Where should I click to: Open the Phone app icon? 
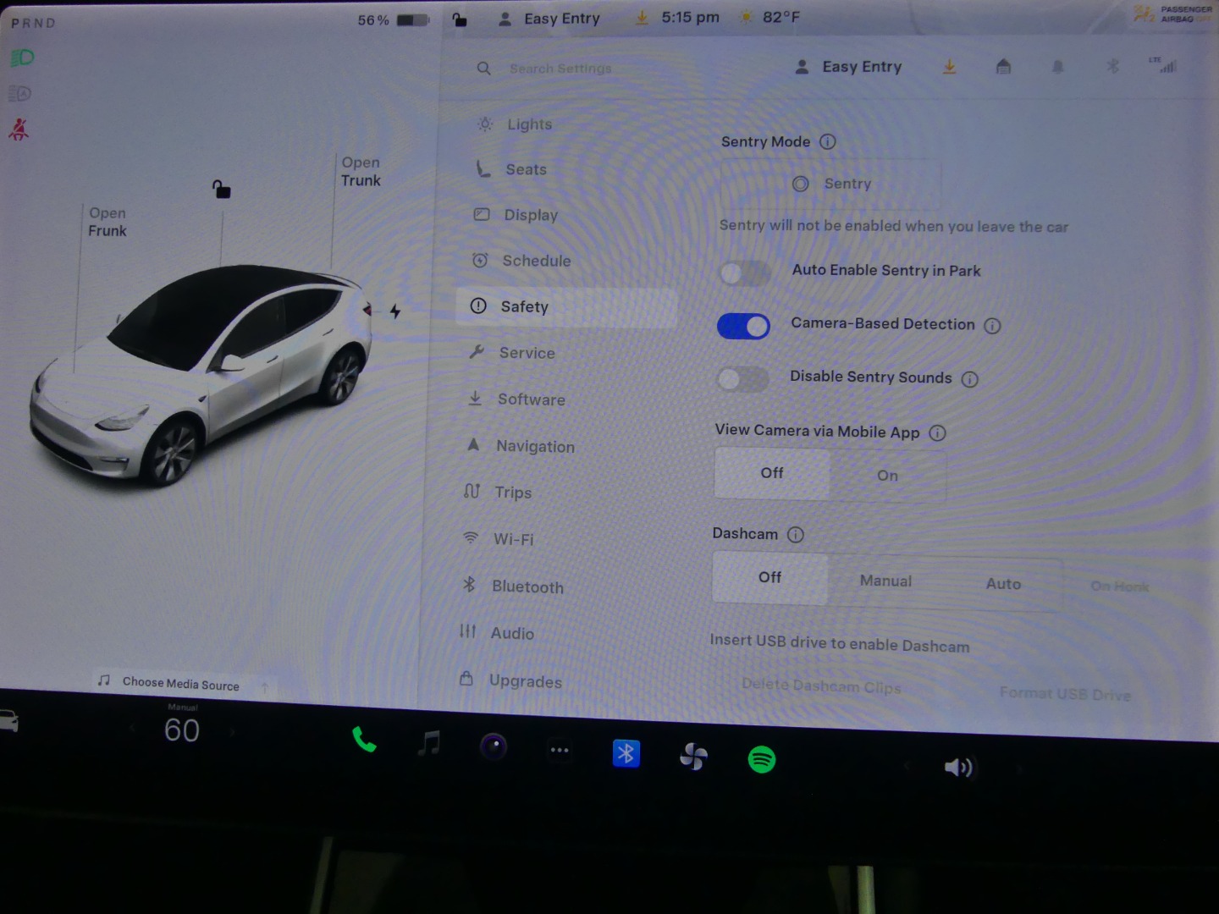[364, 741]
